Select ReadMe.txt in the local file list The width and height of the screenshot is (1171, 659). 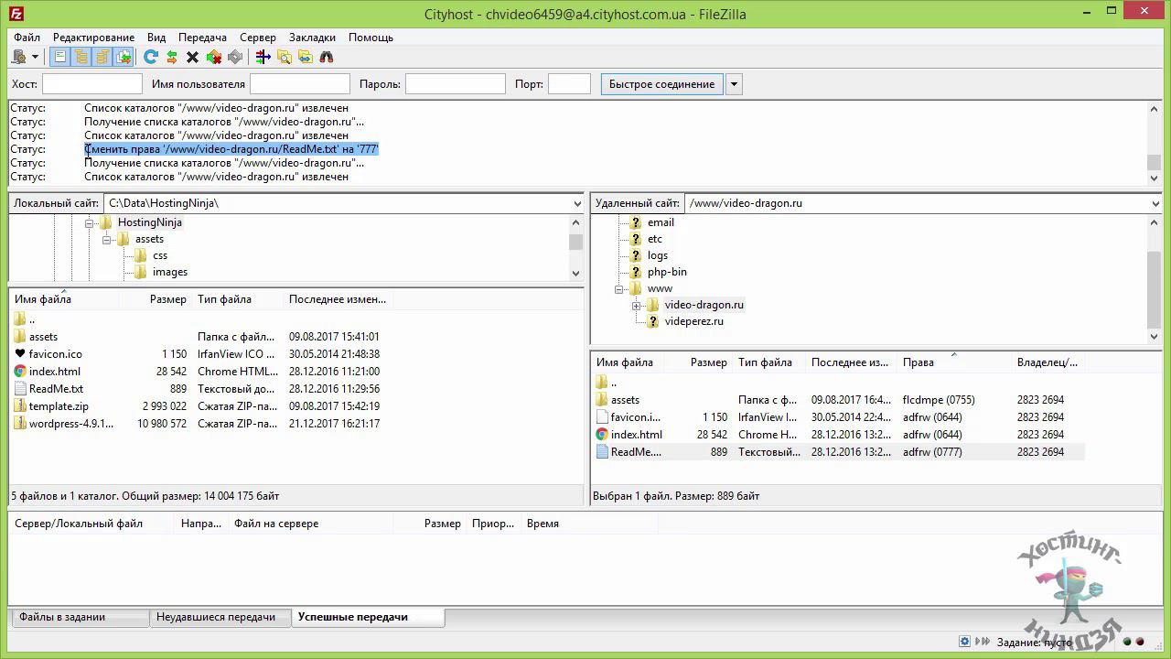coord(56,389)
